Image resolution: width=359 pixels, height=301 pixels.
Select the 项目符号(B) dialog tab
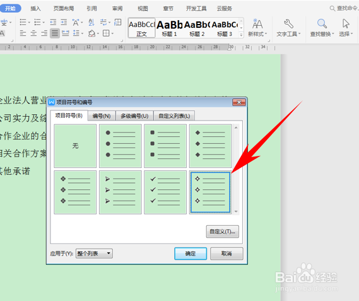69,115
